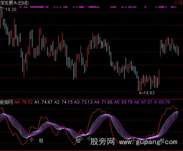Click the leftmost green 小 signal marker
The width and height of the screenshot is (183, 151).
click(31, 139)
